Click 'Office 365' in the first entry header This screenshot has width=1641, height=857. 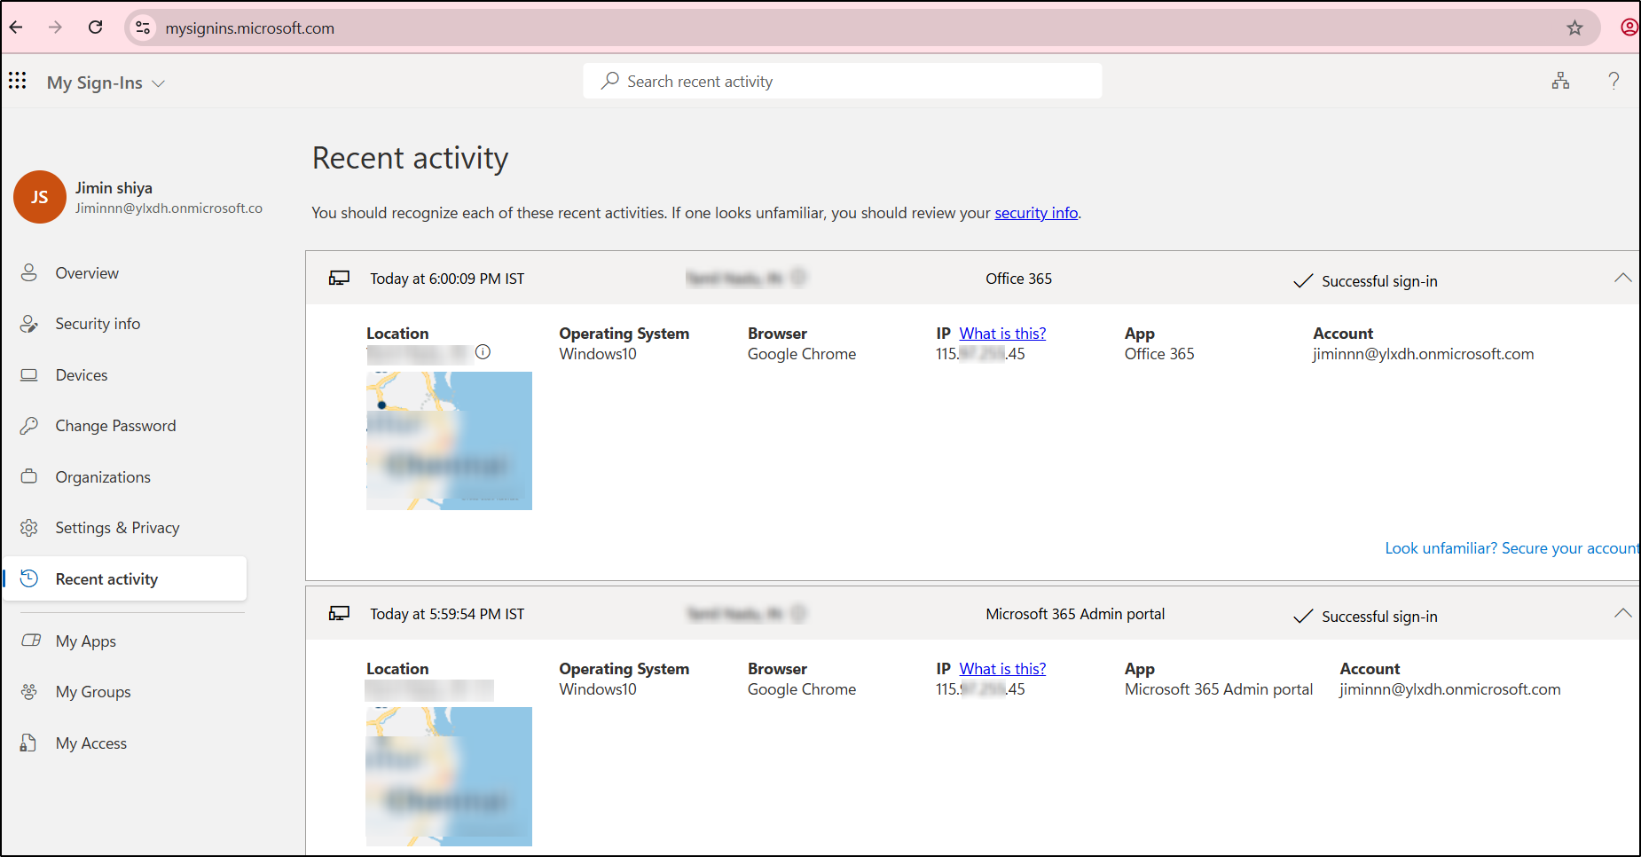coord(1018,279)
